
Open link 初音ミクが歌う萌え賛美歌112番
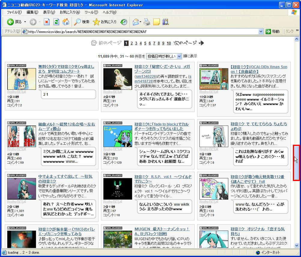(x=257, y=179)
